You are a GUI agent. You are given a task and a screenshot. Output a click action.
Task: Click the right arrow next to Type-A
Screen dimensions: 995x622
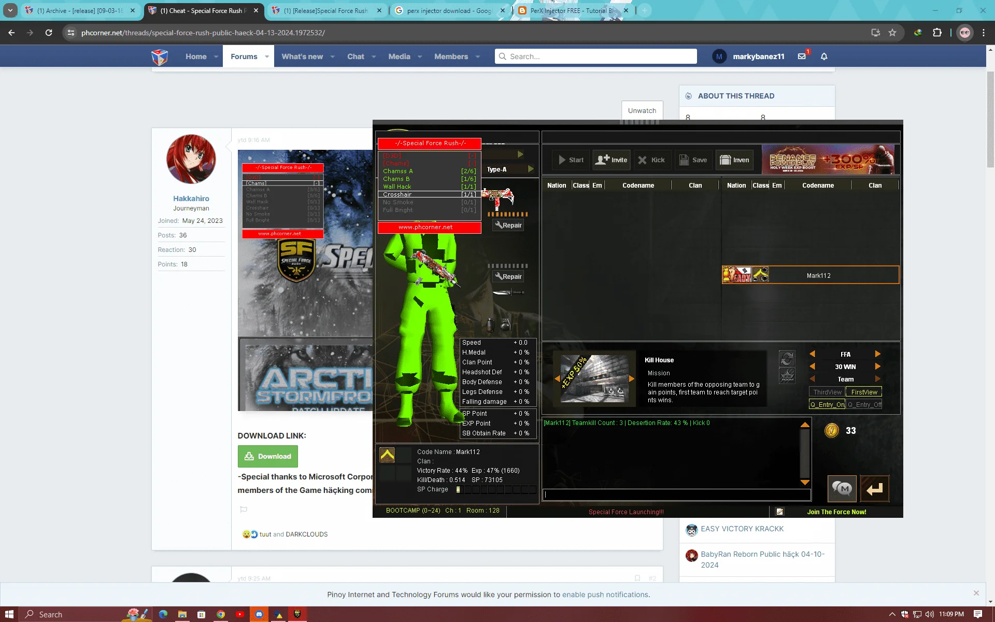[x=531, y=169]
